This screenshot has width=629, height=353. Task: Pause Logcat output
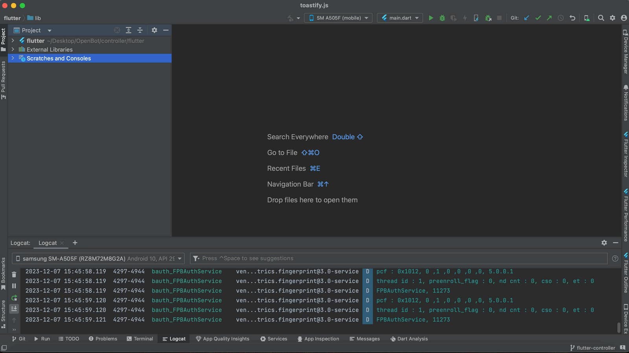(x=14, y=286)
